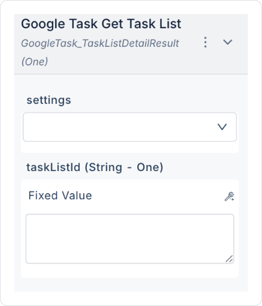
Task: Click the Fixed Value label
Action: tap(60, 196)
